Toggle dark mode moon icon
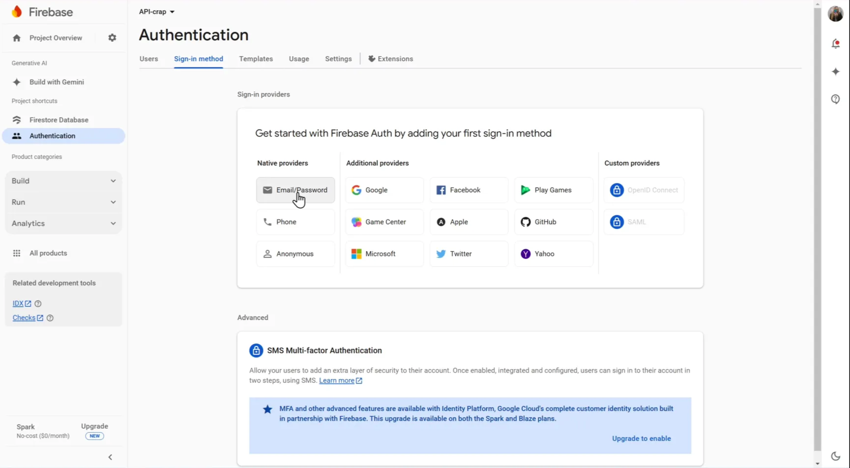This screenshot has width=850, height=468. point(836,456)
